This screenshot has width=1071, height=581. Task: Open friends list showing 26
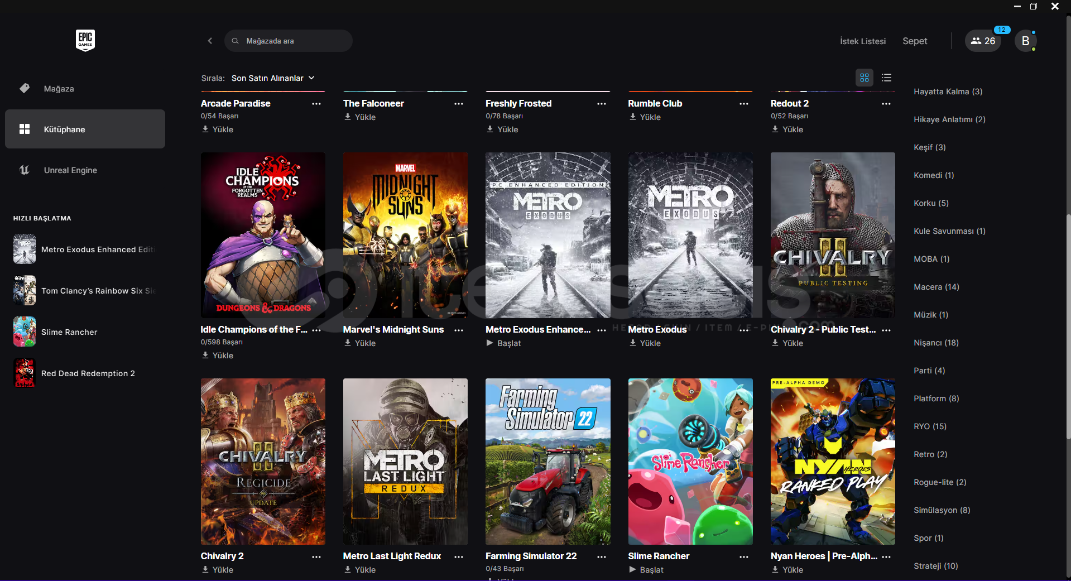(x=983, y=41)
